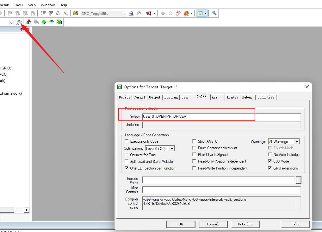Click the Options for Target magic wand icon
322x232 pixels.
pos(19,22)
